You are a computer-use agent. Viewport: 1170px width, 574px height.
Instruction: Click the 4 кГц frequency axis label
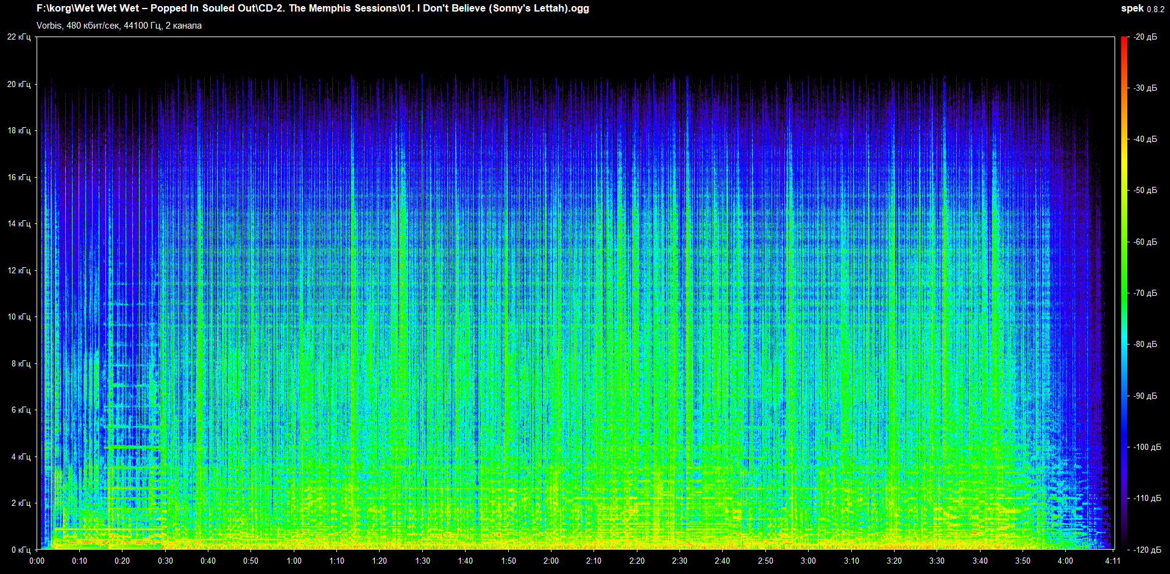(x=21, y=457)
